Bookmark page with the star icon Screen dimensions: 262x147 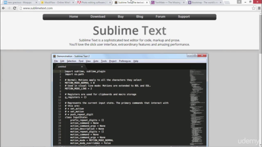(x=253, y=8)
